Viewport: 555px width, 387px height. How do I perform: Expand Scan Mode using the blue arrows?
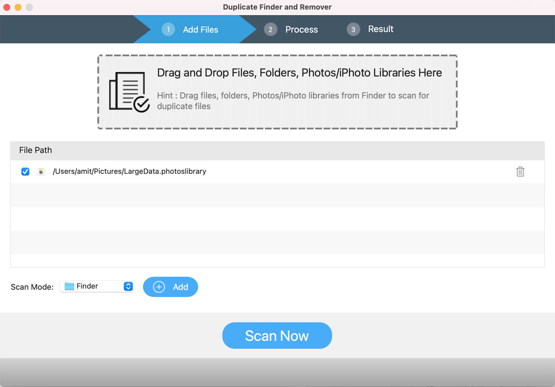click(x=128, y=287)
